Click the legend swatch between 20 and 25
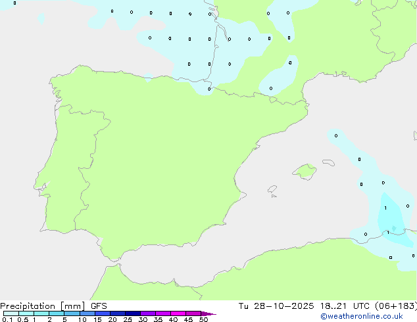 coord(118,313)
